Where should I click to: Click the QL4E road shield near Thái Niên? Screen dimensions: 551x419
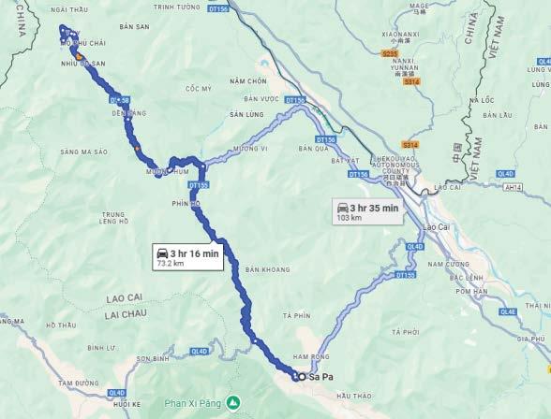(508, 311)
